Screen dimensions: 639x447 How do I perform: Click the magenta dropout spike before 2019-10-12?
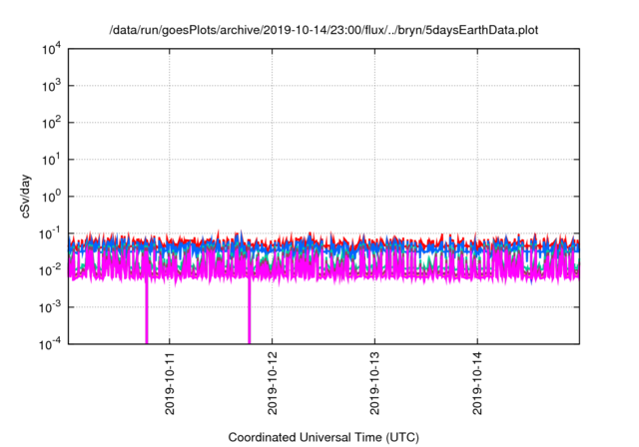click(x=250, y=311)
